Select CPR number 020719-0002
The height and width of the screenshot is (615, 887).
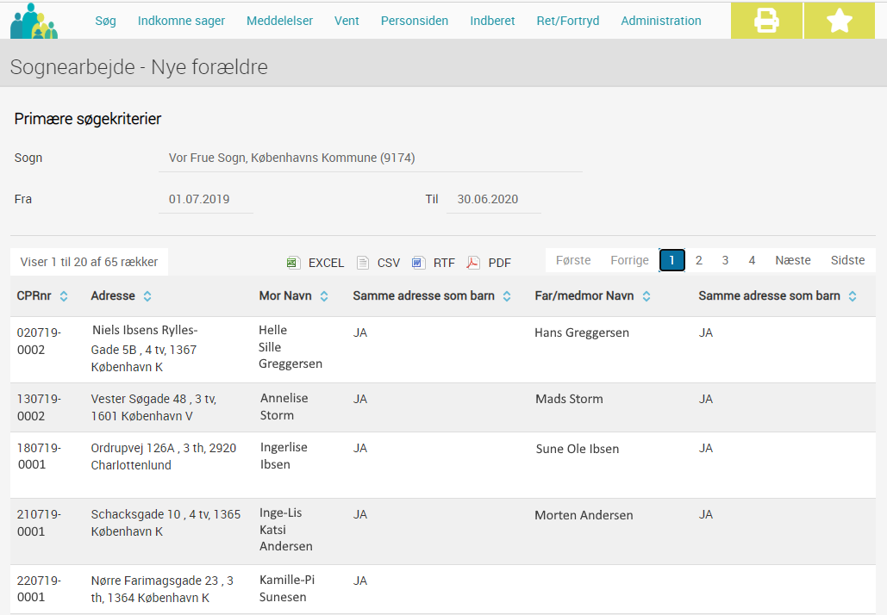click(39, 341)
